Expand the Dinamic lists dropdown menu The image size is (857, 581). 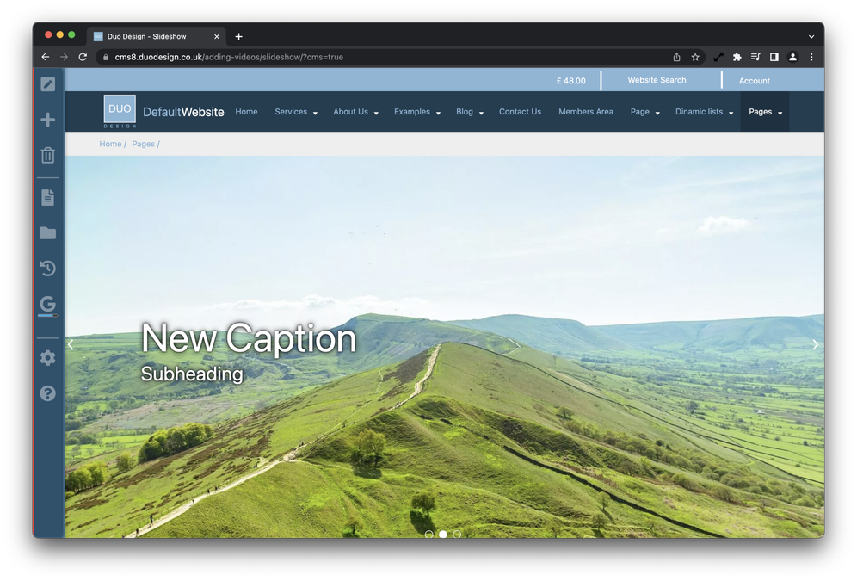[704, 112]
